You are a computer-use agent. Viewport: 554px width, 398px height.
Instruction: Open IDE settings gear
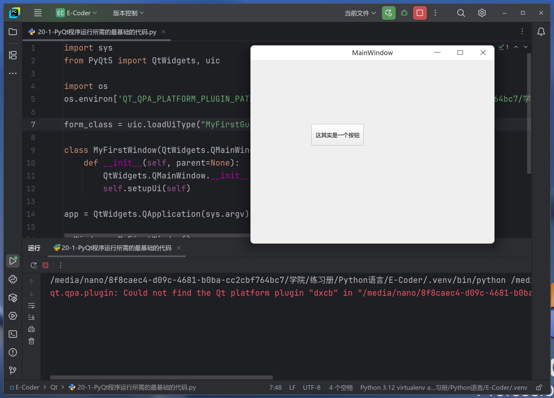[x=482, y=13]
